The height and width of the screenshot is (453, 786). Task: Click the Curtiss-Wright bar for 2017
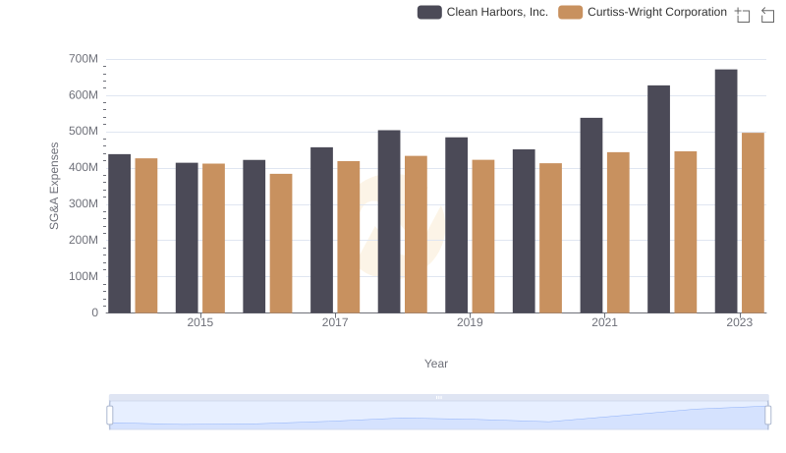[x=349, y=238]
